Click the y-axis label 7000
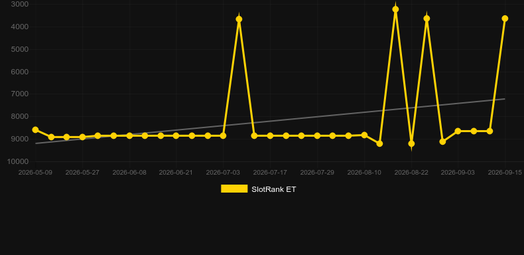The height and width of the screenshot is (255, 524). [20, 94]
